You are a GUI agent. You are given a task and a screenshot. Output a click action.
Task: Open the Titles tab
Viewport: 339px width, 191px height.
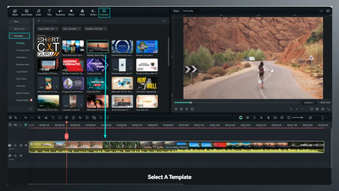tap(49, 13)
